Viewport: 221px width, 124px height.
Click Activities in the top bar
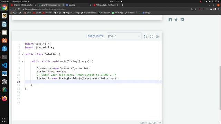tap(5, 1)
